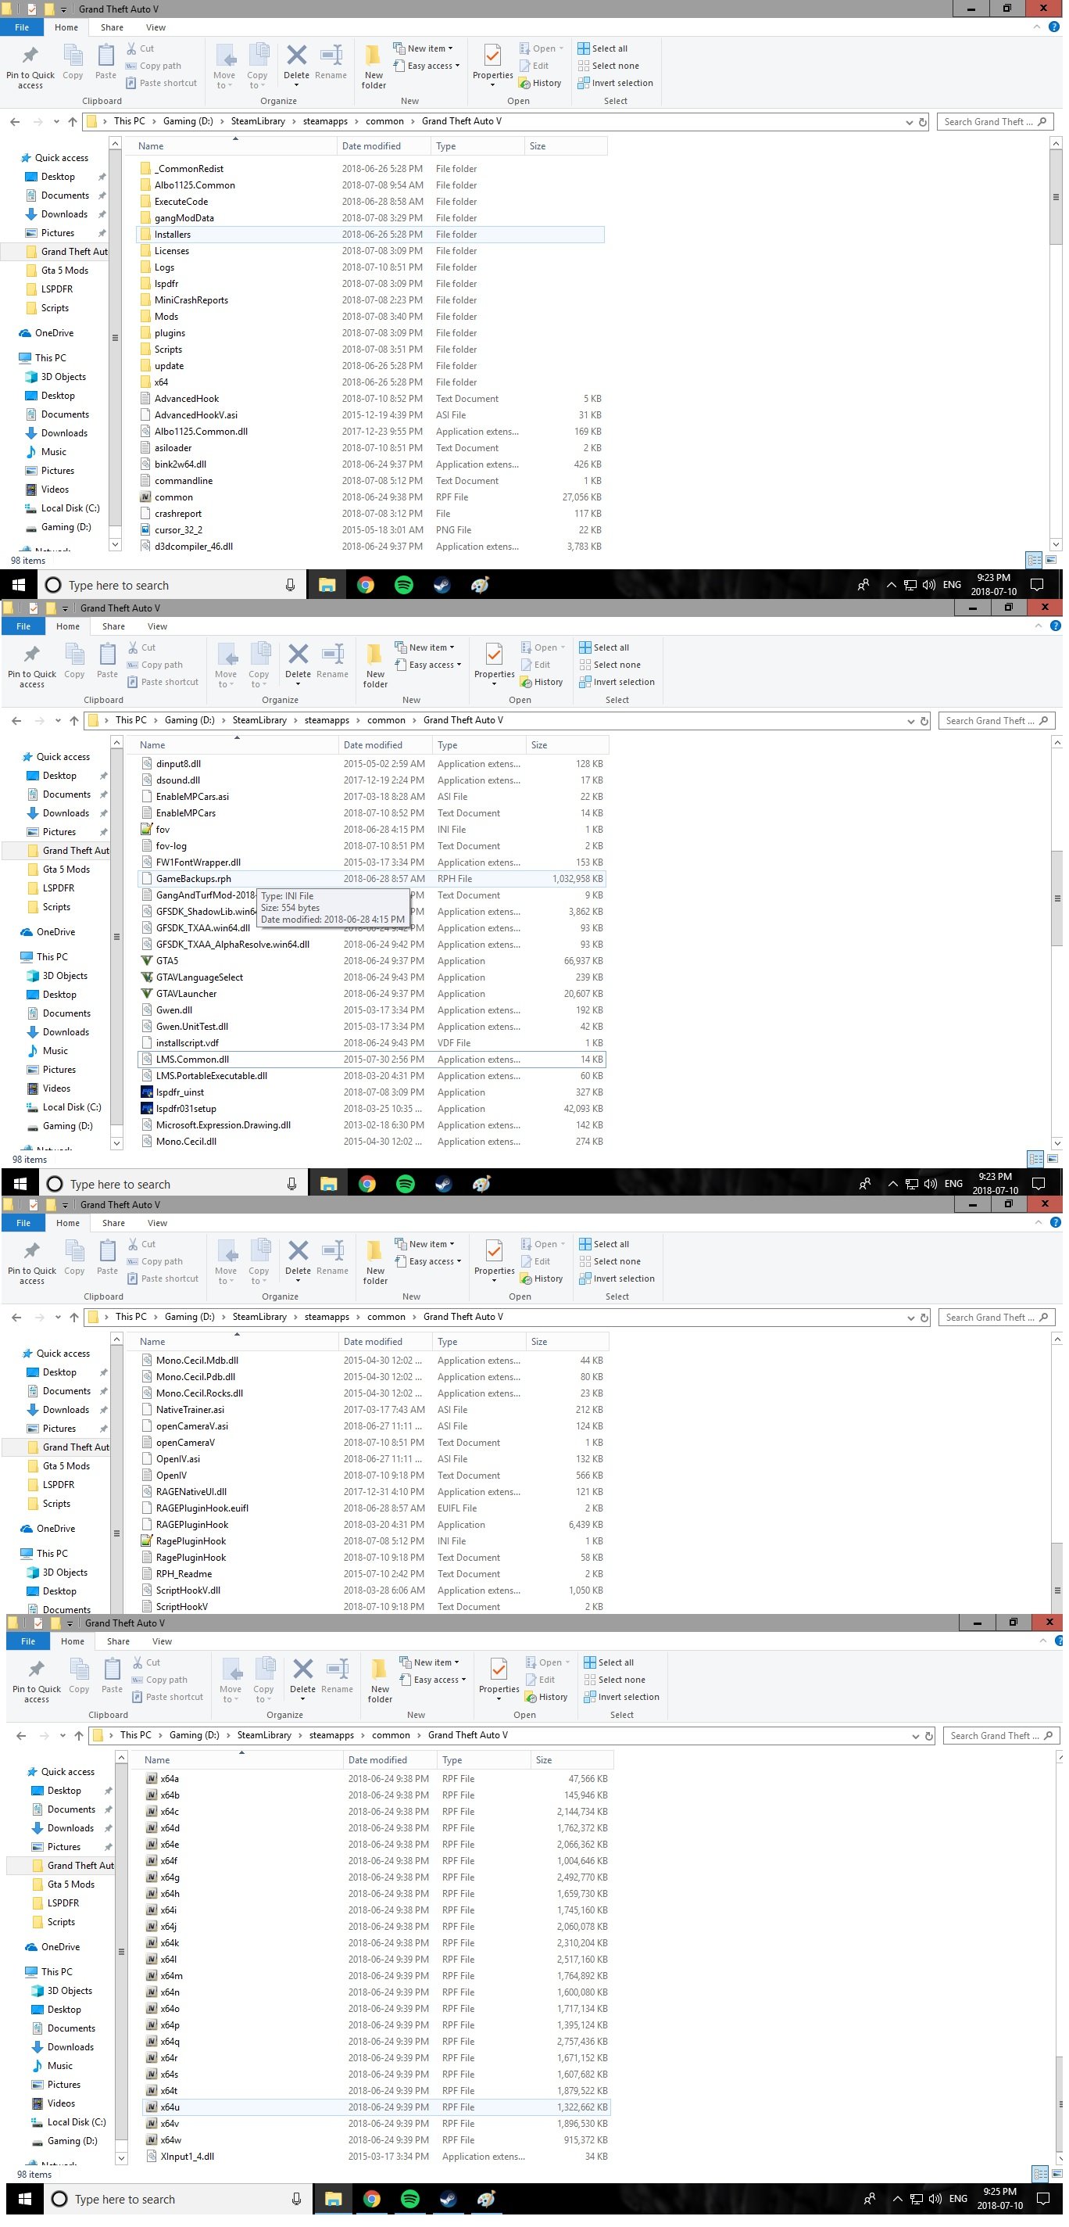Select the x64u RPF file row
The height and width of the screenshot is (2227, 1069).
(x=376, y=2107)
